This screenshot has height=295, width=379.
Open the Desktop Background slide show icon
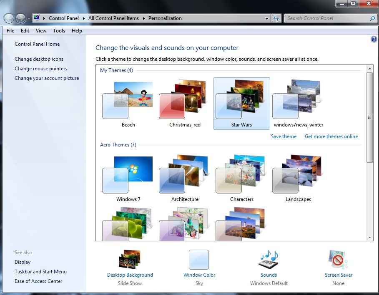pyautogui.click(x=130, y=259)
